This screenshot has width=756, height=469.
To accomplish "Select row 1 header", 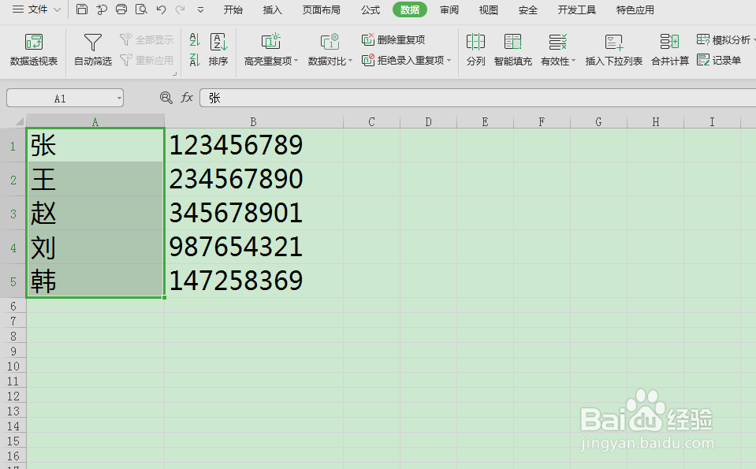I will point(13,146).
